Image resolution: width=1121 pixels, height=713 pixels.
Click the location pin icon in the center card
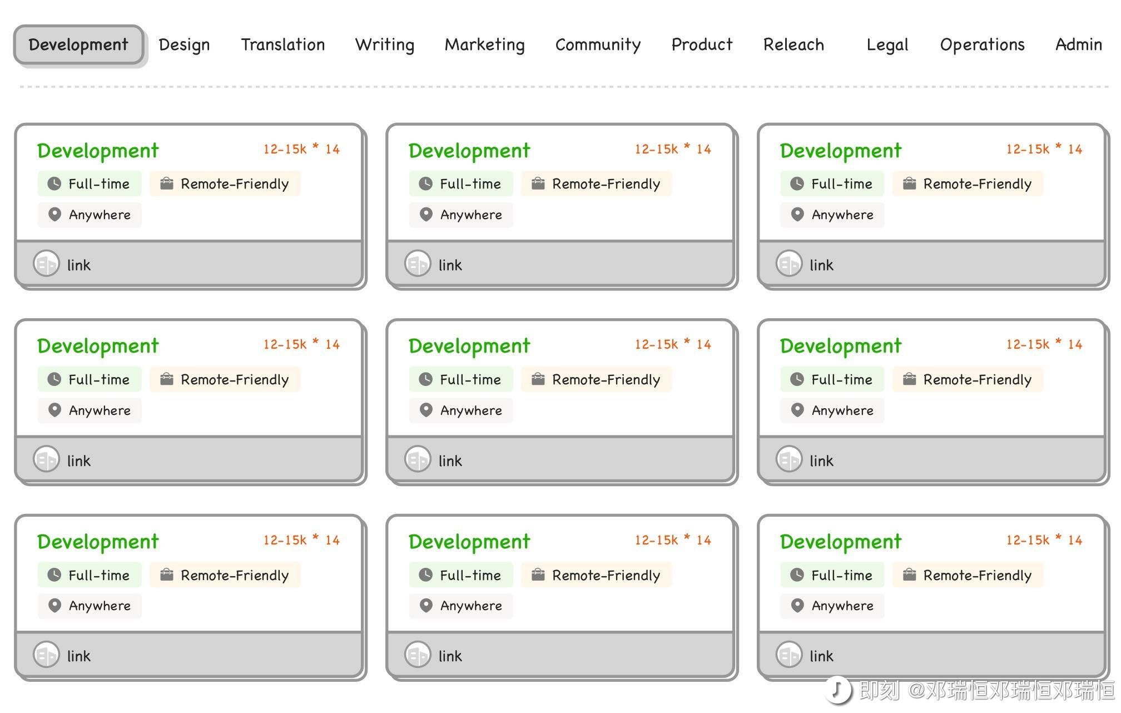[426, 410]
